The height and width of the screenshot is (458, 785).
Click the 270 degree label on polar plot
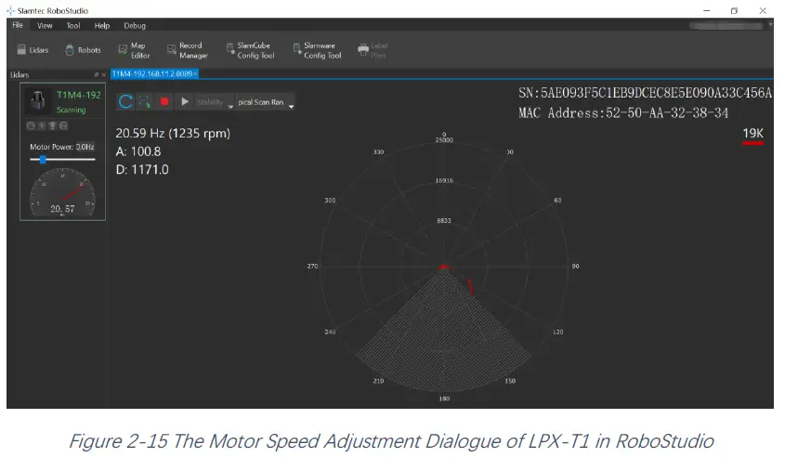[312, 266]
